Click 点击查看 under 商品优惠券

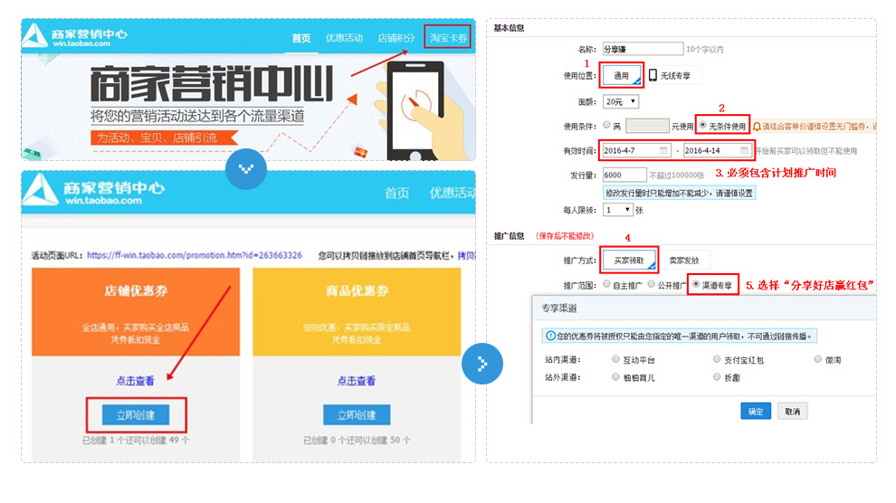[357, 381]
